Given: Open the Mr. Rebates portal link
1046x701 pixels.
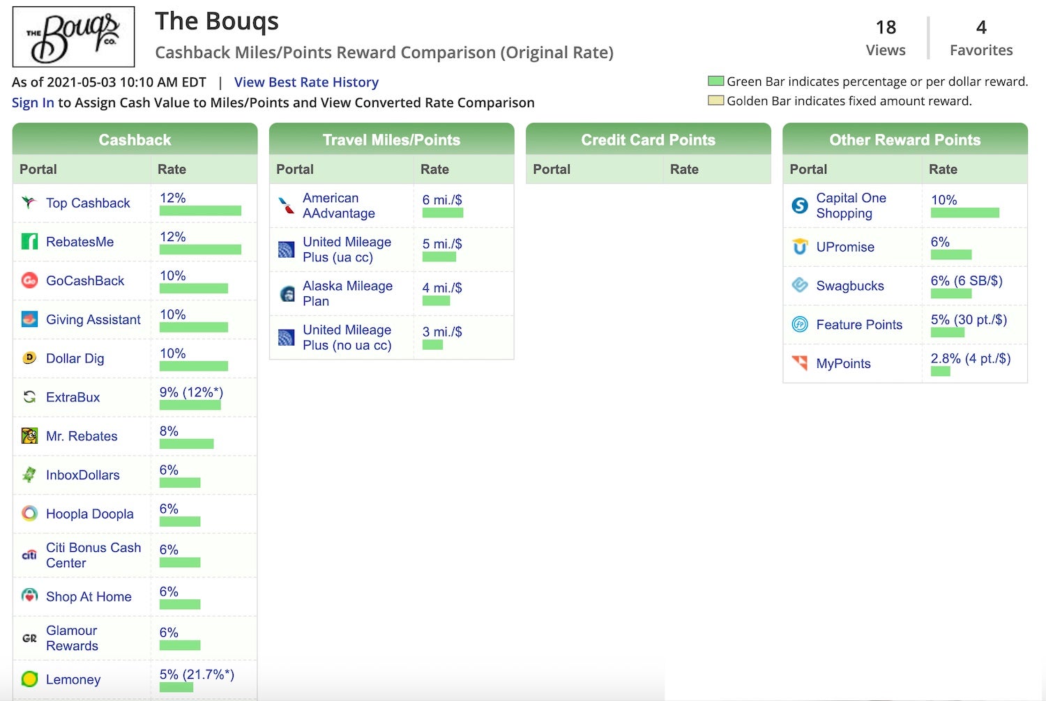Looking at the screenshot, I should tap(82, 436).
